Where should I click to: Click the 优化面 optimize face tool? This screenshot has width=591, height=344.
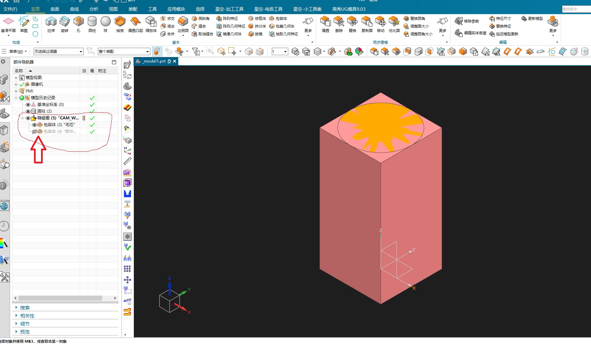pyautogui.click(x=394, y=24)
